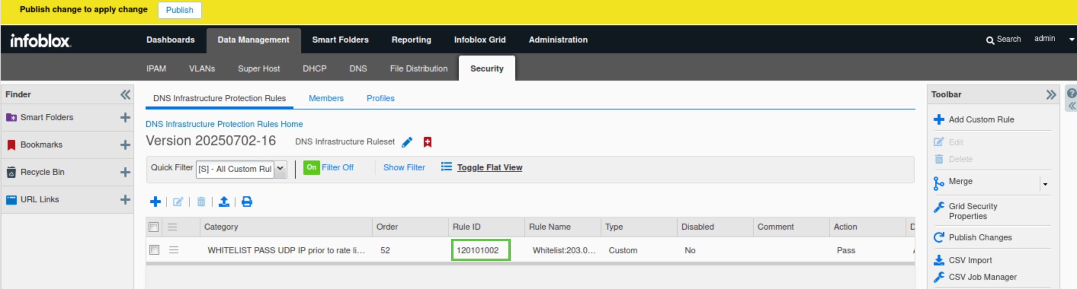The image size is (1077, 289).
Task: Click the Whitelist:203.0... rule name cell
Action: tap(564, 250)
